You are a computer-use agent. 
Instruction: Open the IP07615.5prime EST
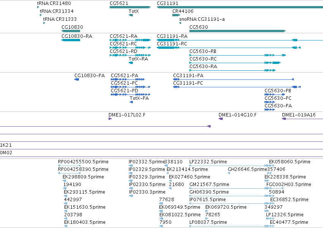[x=232, y=203]
